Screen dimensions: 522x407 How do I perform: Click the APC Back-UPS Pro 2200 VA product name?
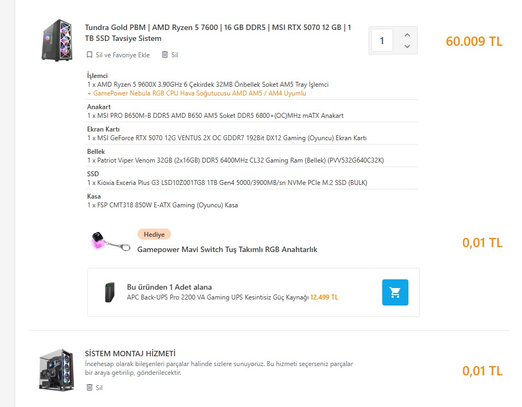pos(218,297)
